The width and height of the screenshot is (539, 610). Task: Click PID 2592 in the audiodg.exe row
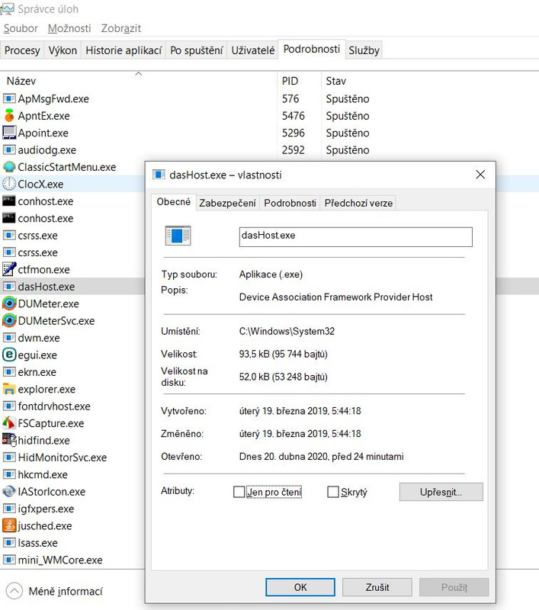(294, 149)
